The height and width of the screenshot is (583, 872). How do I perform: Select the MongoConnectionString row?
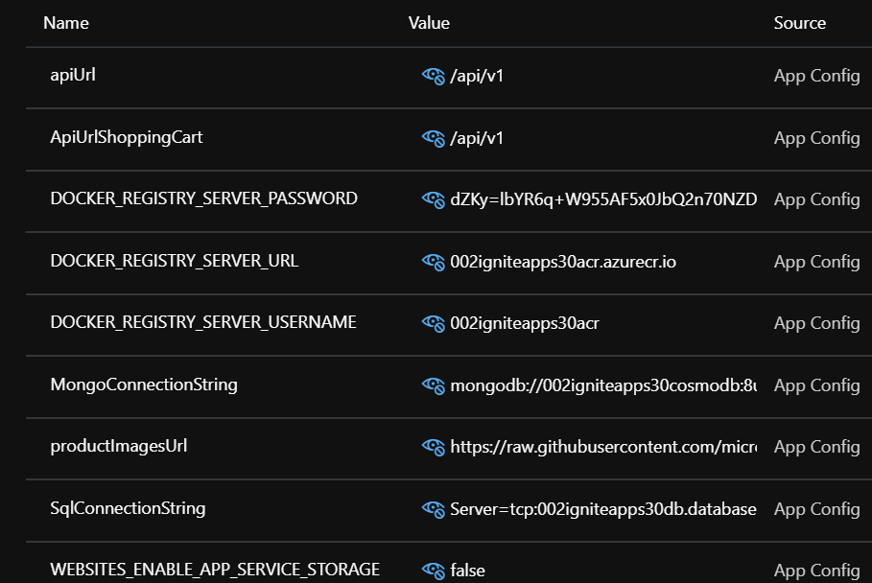(144, 385)
